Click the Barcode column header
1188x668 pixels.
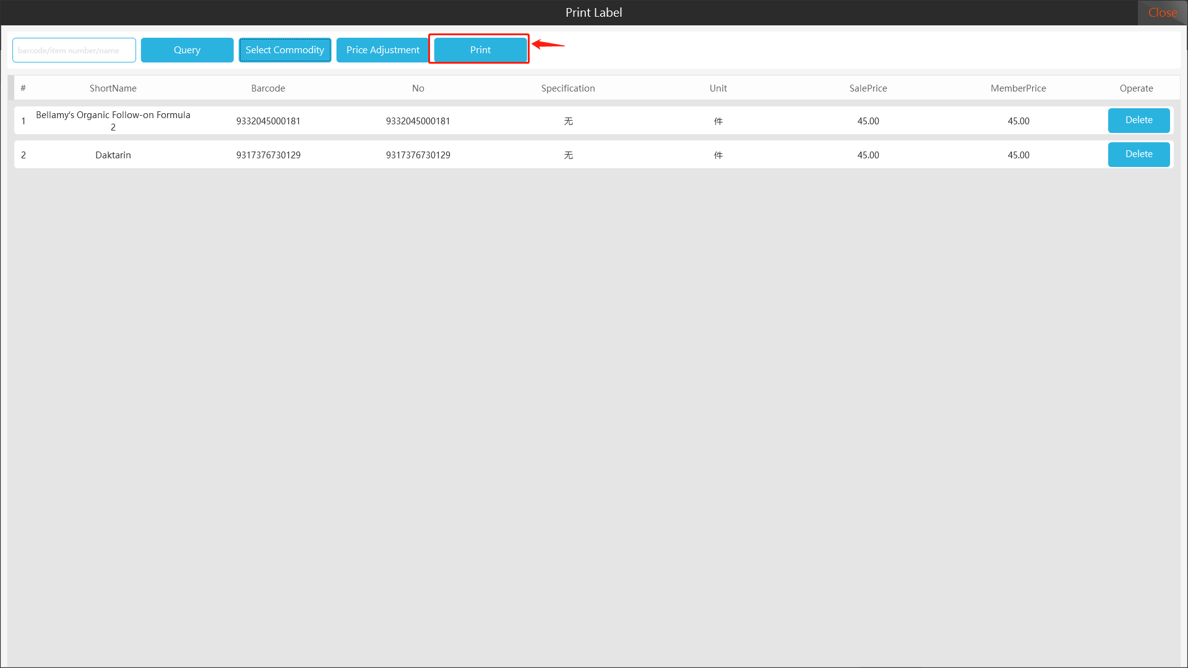(268, 88)
